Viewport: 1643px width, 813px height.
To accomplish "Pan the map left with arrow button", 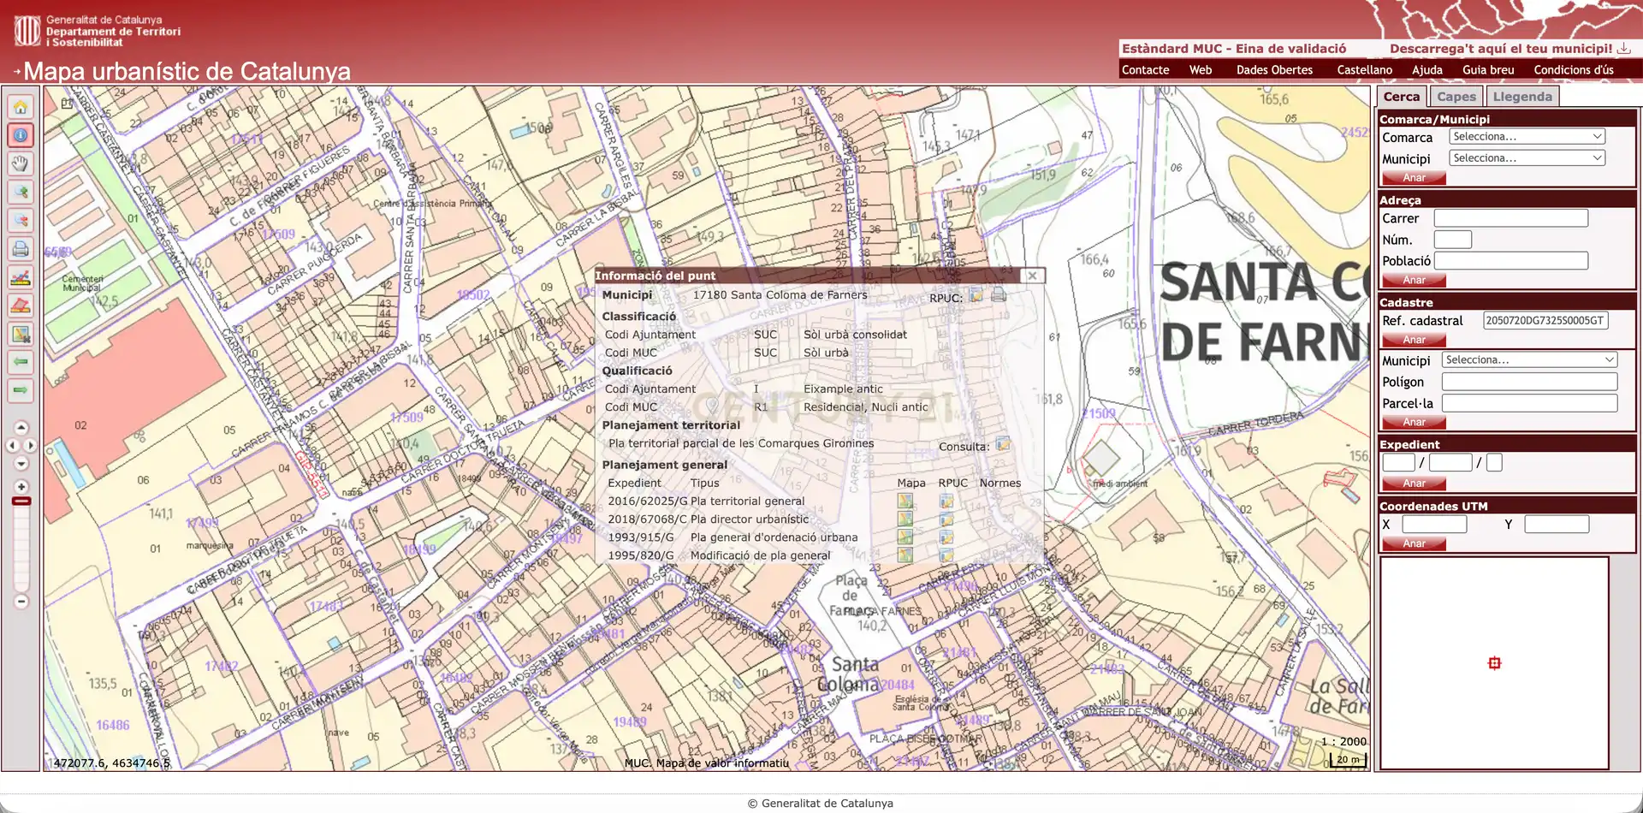I will (x=12, y=446).
